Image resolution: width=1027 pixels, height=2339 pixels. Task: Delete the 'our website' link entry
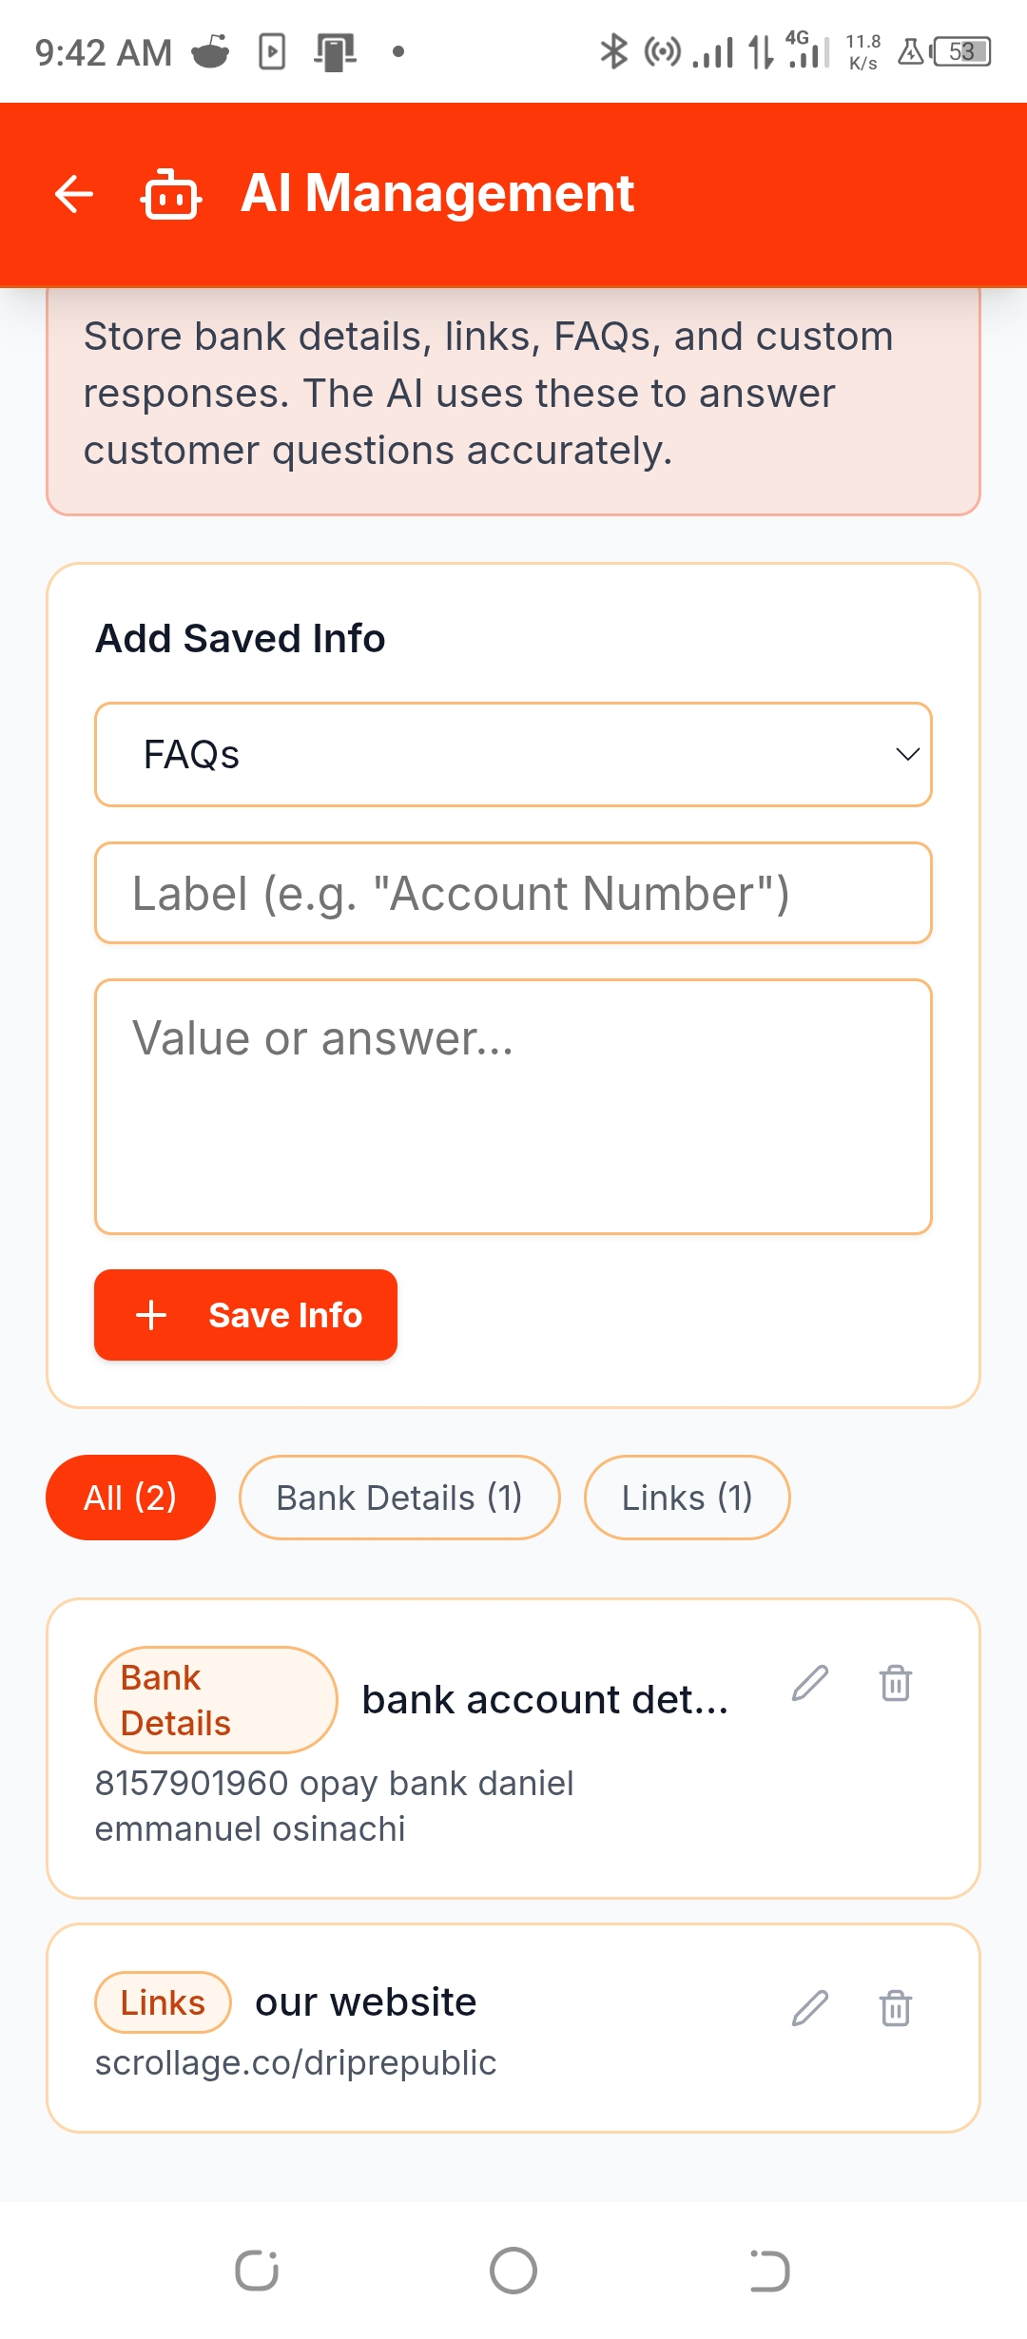tap(895, 2008)
